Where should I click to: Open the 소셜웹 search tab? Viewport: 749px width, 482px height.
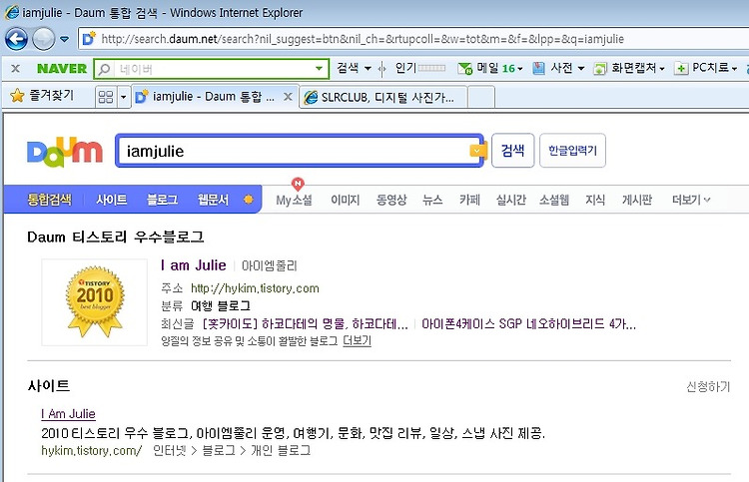tap(554, 200)
